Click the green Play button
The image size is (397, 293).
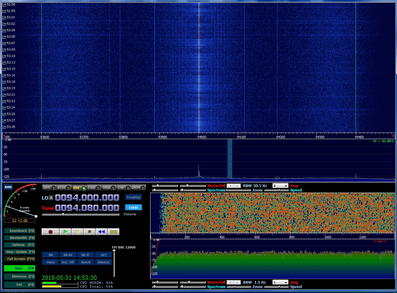(x=65, y=232)
